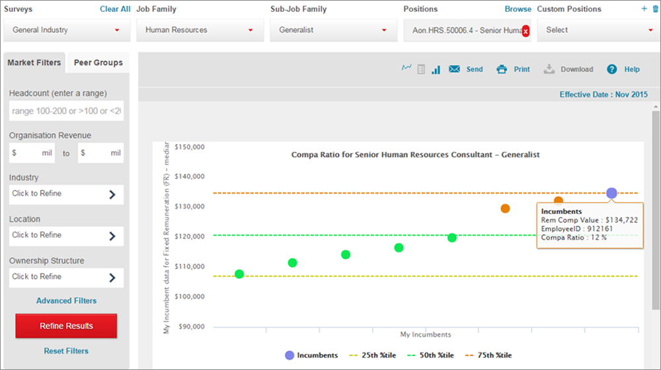Open the Job Family dropdown
The height and width of the screenshot is (370, 661).
coord(200,30)
